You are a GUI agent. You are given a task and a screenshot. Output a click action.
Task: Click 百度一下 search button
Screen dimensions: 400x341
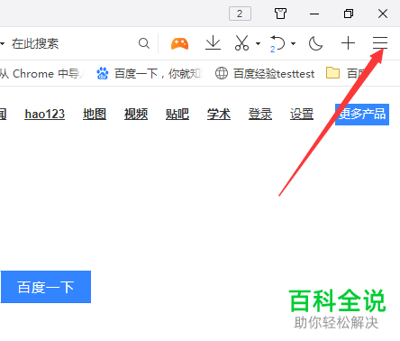click(x=46, y=287)
